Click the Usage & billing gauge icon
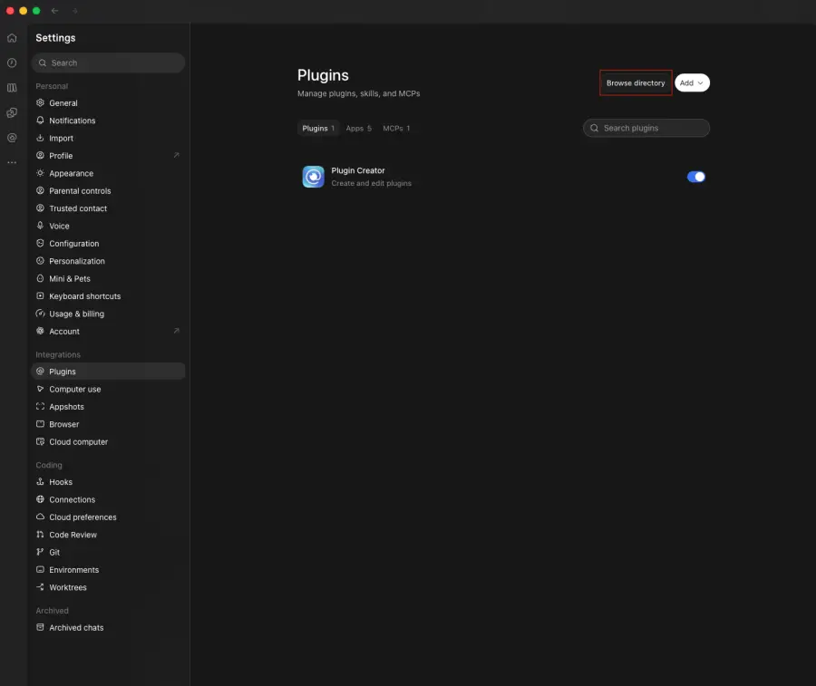The height and width of the screenshot is (686, 816). (40, 314)
